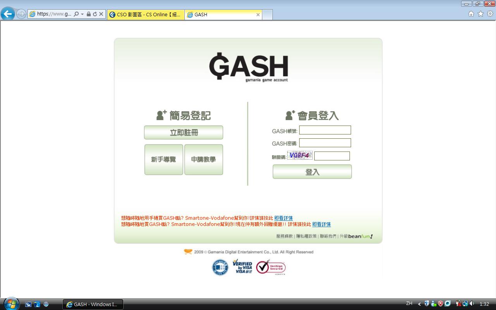
Task: Go to the browser Home page icon
Action: pos(471,14)
